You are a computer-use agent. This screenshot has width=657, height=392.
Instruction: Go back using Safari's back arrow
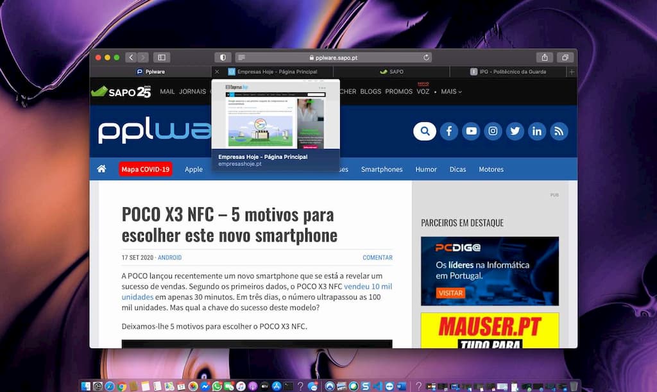131,57
